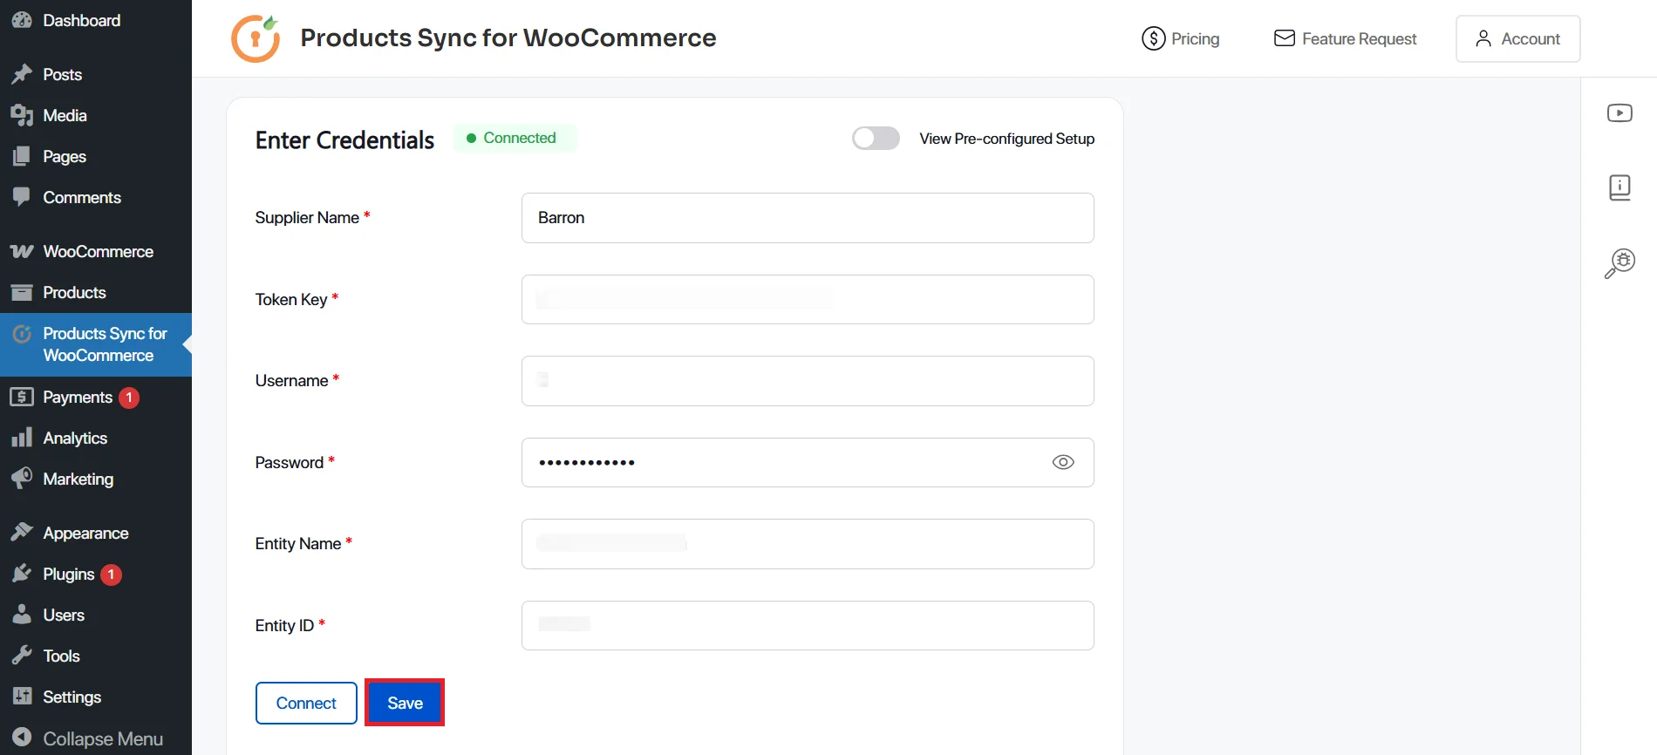Open the Feature Request link

click(x=1345, y=38)
